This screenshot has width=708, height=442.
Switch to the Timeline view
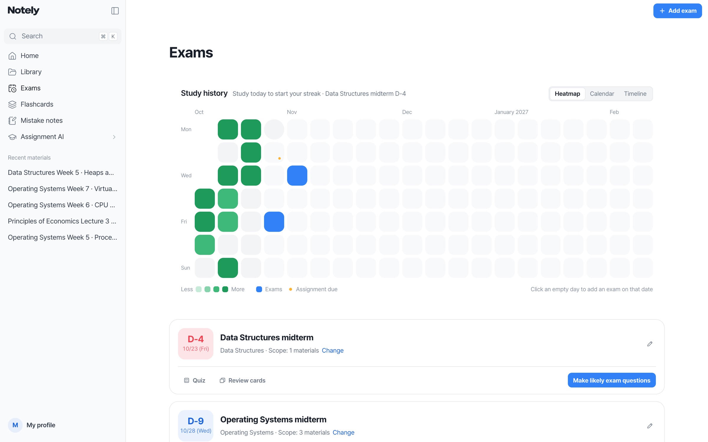[635, 94]
